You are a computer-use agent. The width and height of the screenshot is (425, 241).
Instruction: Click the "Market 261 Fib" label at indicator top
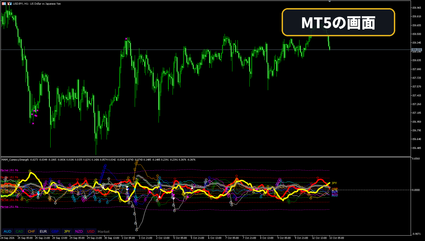(10, 170)
